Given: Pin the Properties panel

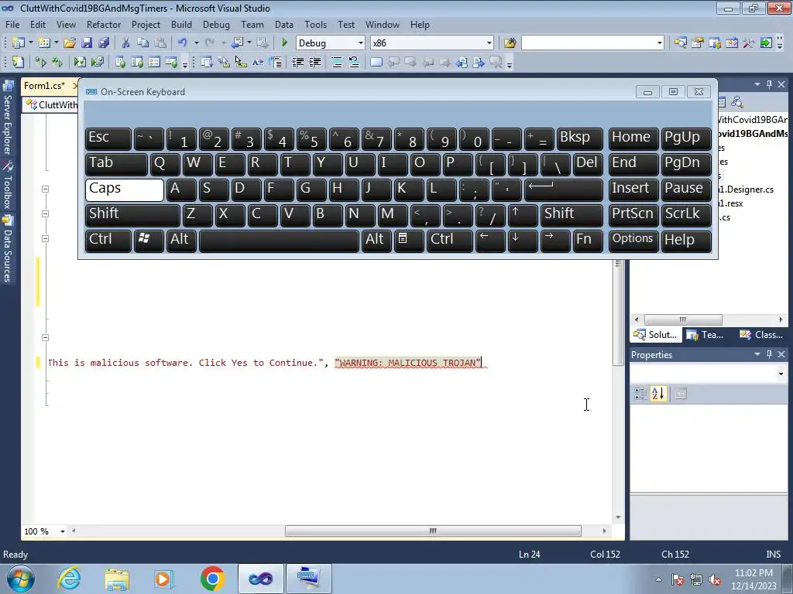Looking at the screenshot, I should click(x=769, y=354).
